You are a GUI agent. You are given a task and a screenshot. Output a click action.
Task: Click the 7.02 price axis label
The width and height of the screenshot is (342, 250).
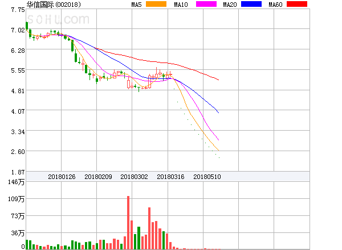click(18, 30)
